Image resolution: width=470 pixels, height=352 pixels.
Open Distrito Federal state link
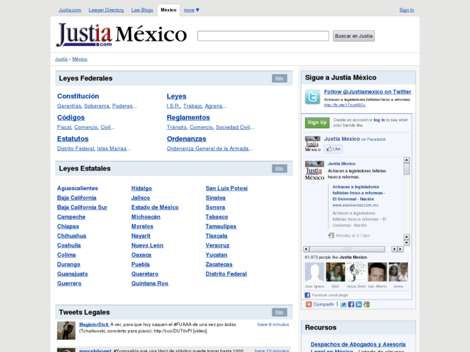(x=226, y=274)
